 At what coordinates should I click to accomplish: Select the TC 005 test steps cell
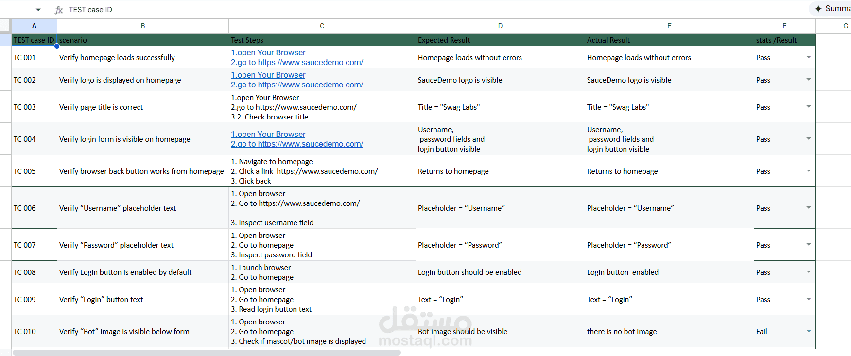point(322,171)
